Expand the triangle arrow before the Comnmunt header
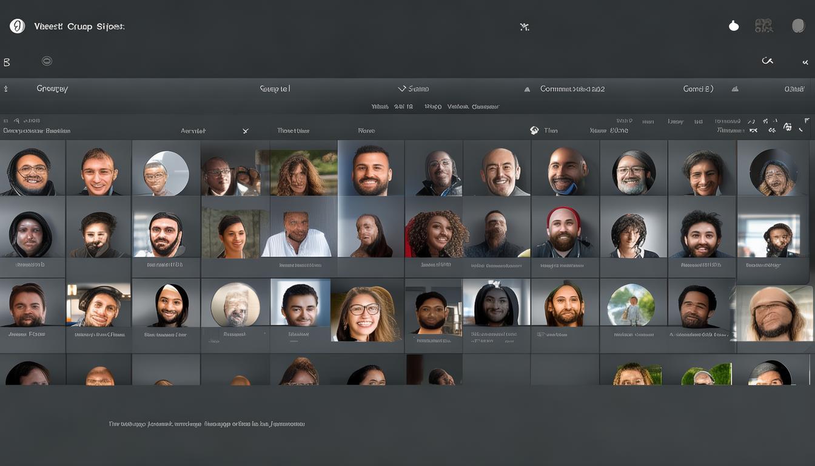Viewport: 815px width, 466px height. coord(528,89)
